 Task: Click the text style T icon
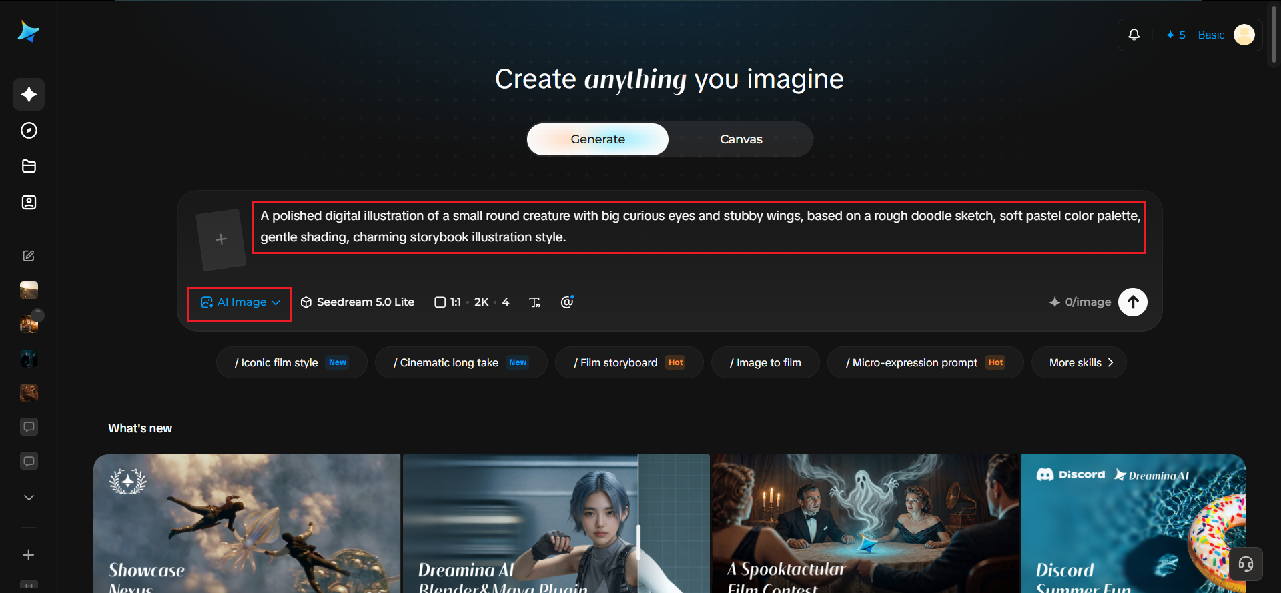[535, 302]
